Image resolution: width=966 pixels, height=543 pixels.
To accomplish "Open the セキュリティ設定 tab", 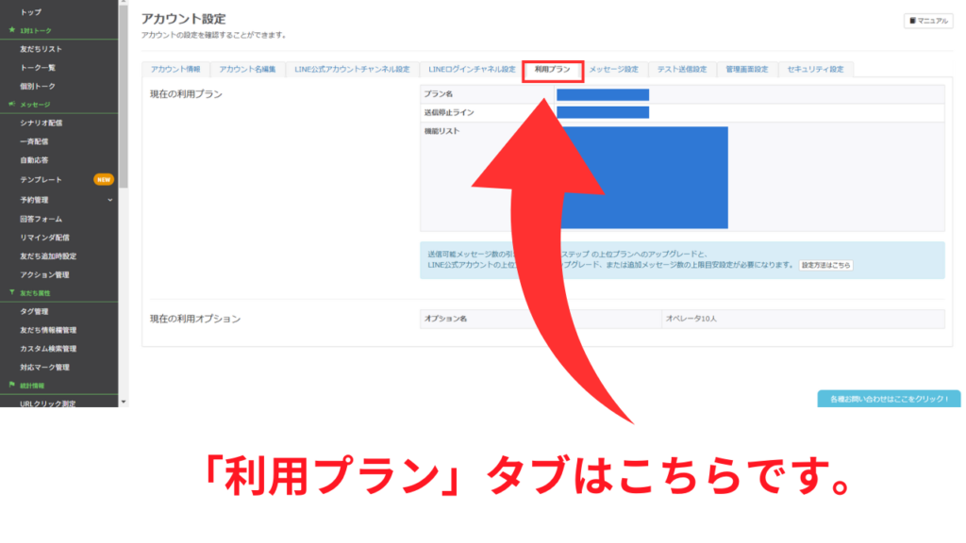I will tap(815, 70).
